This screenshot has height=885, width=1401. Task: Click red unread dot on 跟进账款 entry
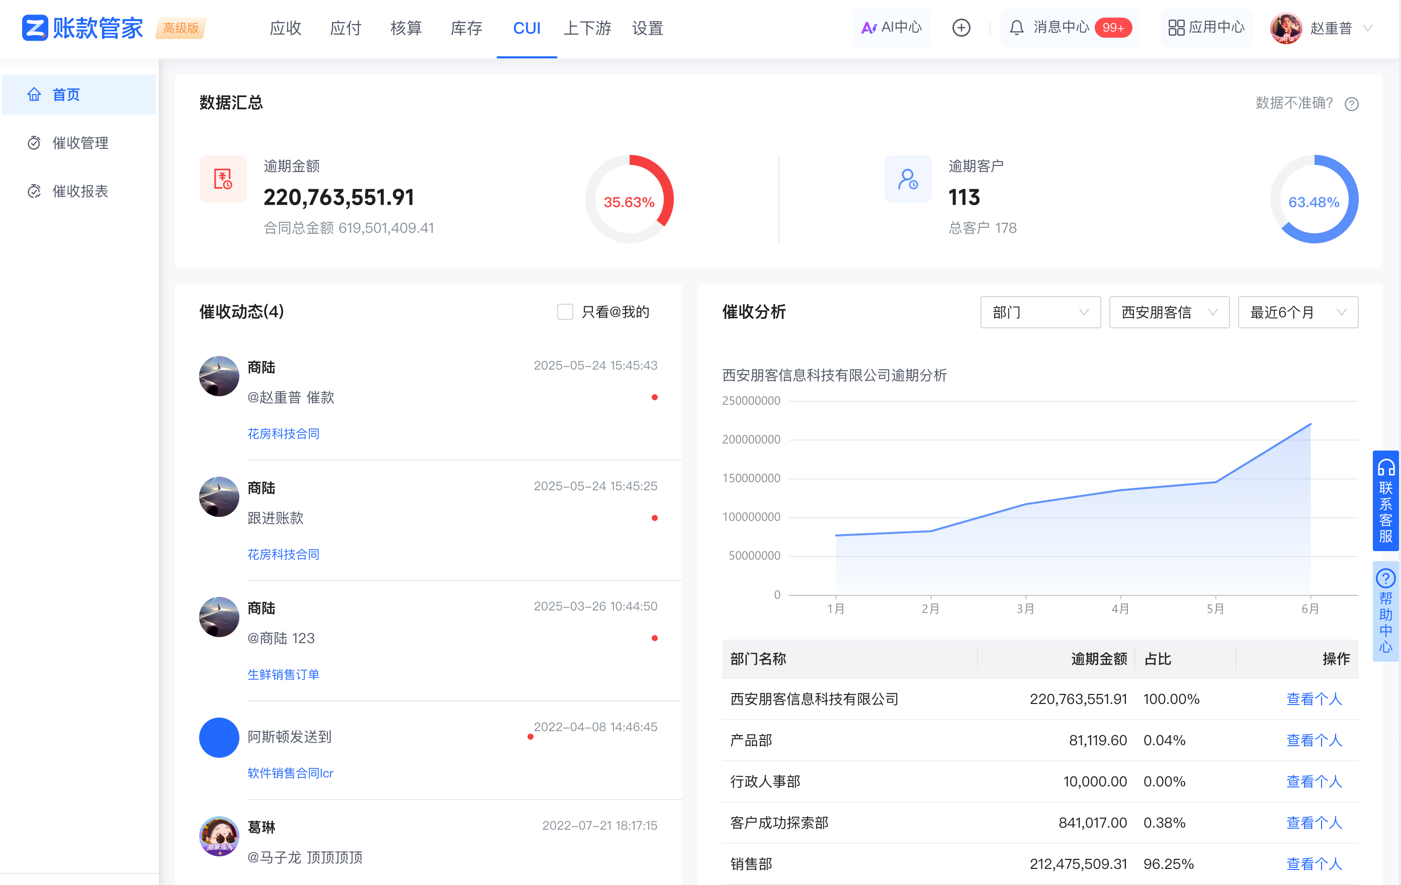coord(655,518)
